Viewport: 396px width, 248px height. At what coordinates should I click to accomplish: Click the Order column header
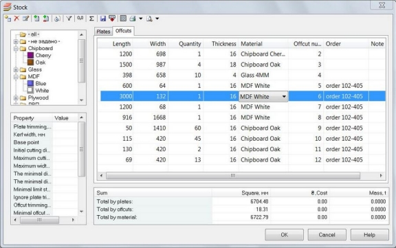point(346,44)
